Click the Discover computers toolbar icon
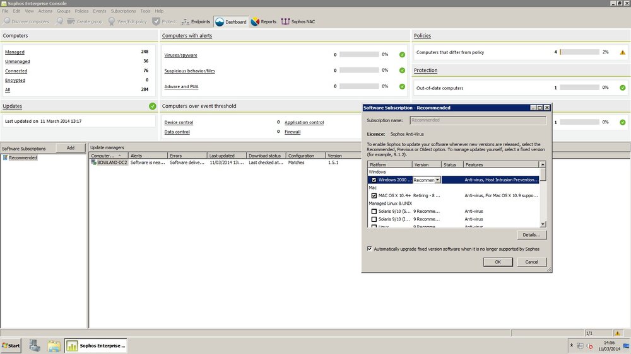 7,21
